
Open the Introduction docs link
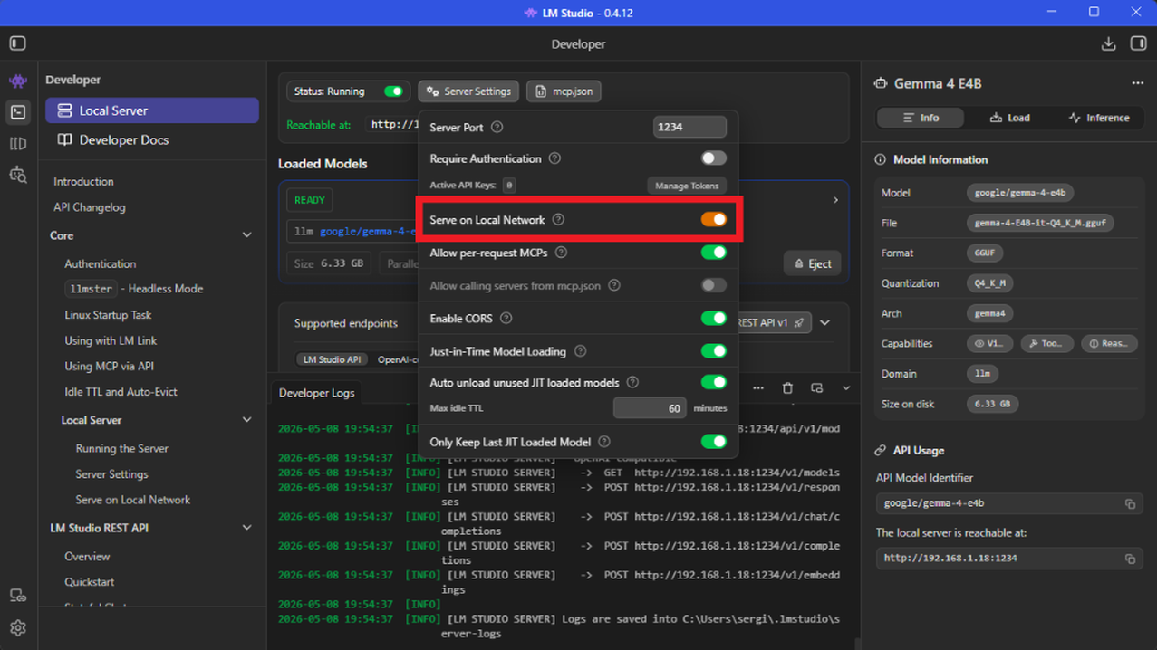(x=83, y=182)
